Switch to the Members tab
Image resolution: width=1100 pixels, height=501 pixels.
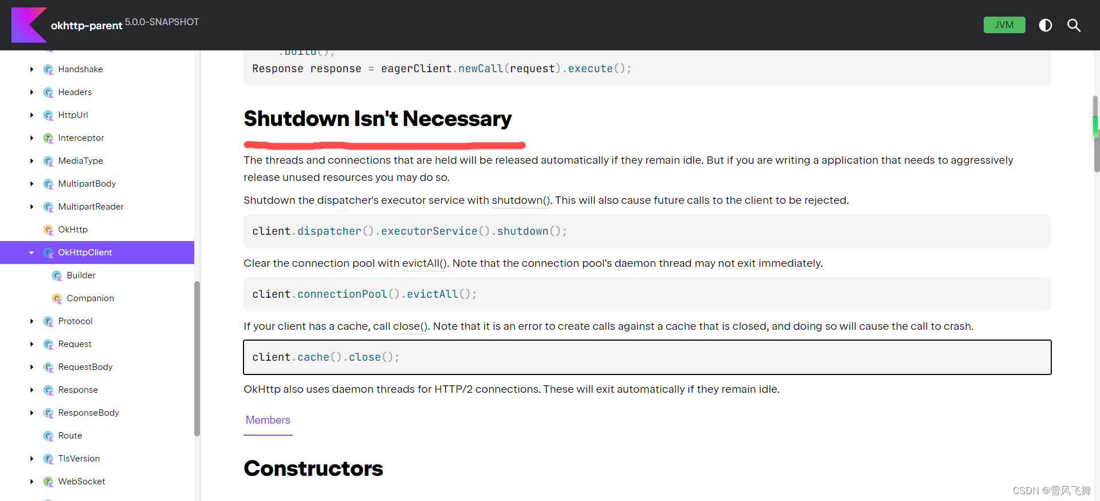(268, 420)
